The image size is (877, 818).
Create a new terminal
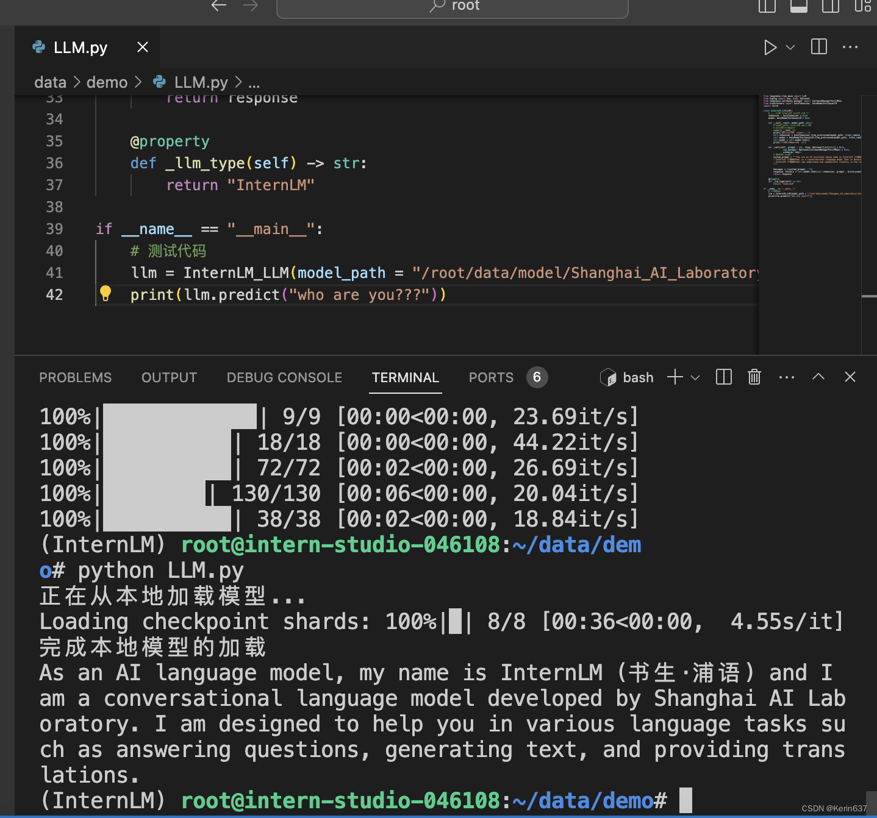pyautogui.click(x=675, y=377)
